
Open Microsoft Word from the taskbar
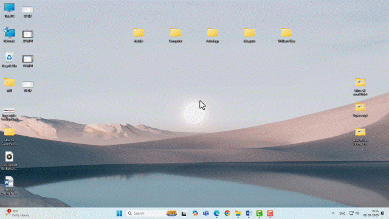coord(249,214)
